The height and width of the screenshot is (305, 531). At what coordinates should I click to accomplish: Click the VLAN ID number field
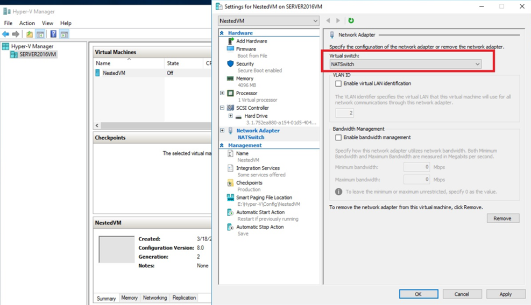point(344,113)
